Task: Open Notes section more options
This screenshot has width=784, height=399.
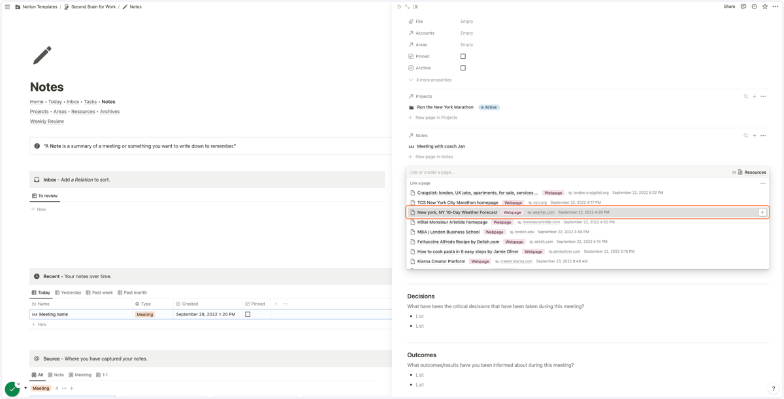Action: tap(763, 136)
